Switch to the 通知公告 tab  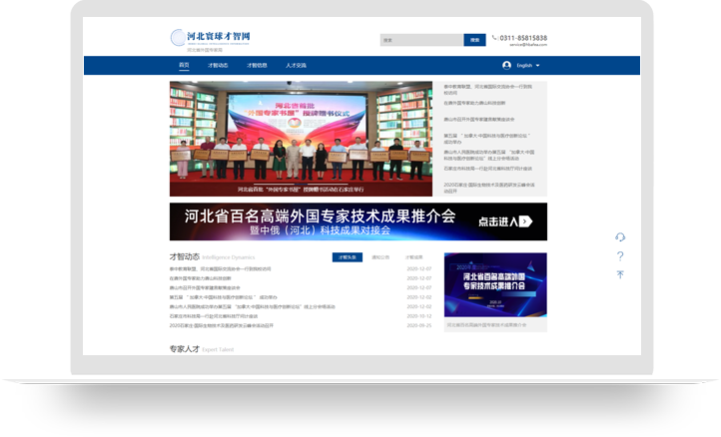click(x=380, y=257)
